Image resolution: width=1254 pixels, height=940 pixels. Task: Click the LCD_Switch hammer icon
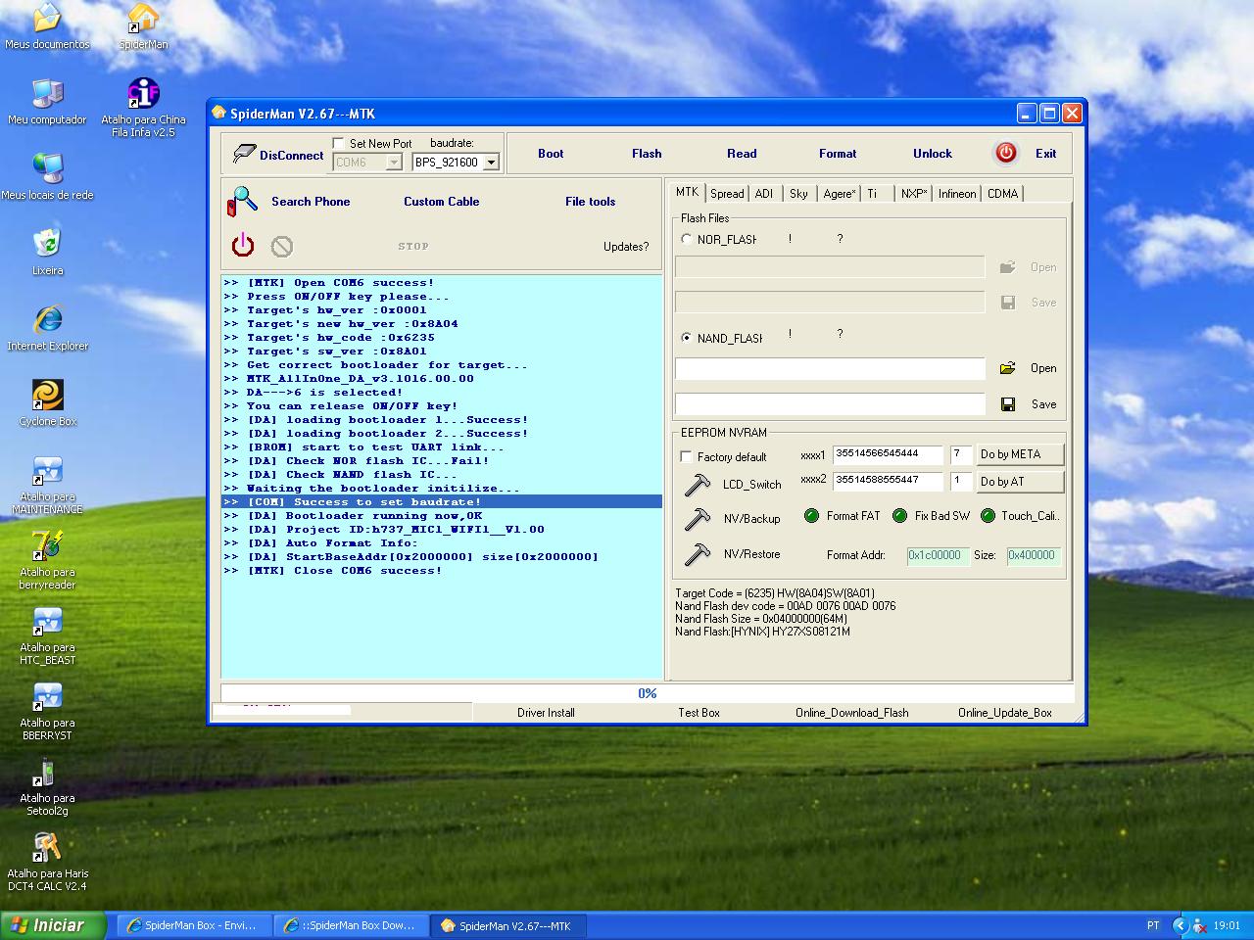[697, 484]
